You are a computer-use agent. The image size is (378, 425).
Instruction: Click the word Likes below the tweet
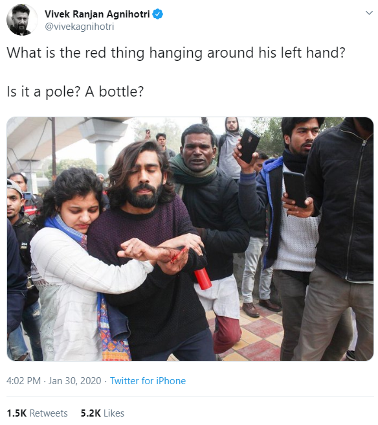point(114,413)
